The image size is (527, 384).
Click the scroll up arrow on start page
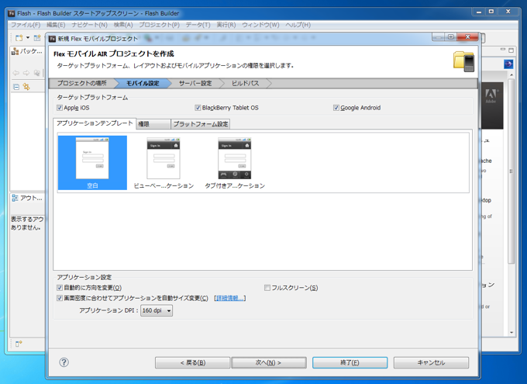[511, 74]
